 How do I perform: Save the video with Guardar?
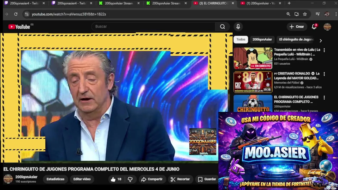pyautogui.click(x=207, y=179)
